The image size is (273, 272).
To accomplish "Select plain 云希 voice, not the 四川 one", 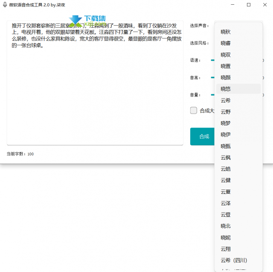I will 238,100.
